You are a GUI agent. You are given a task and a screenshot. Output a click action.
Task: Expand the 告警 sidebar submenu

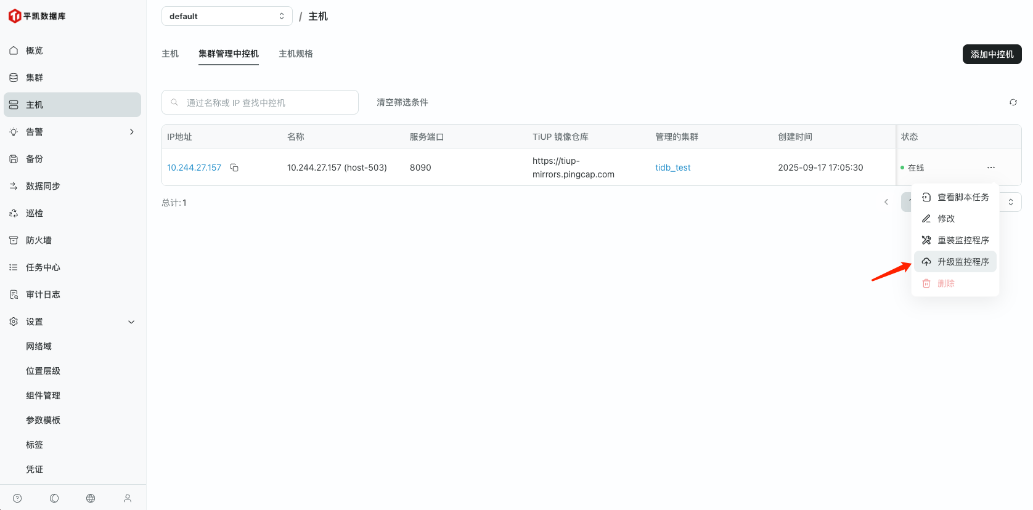tap(131, 132)
